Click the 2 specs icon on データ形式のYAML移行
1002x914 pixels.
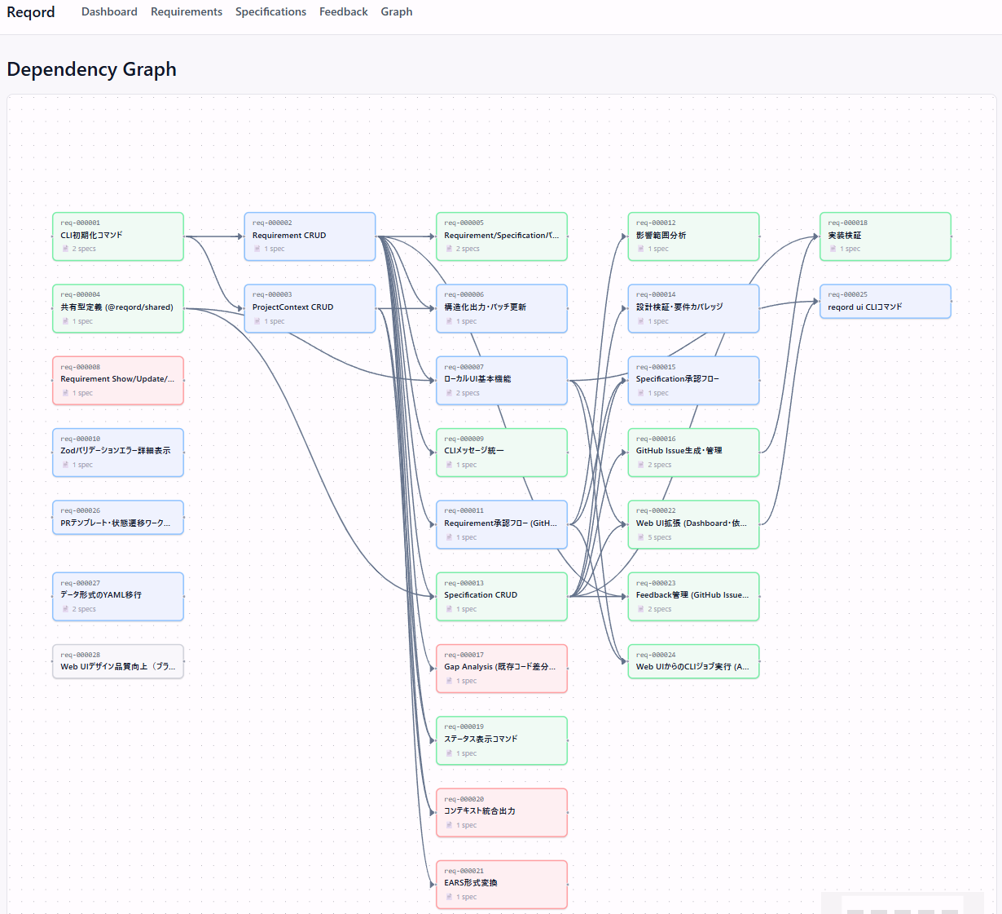coord(65,609)
